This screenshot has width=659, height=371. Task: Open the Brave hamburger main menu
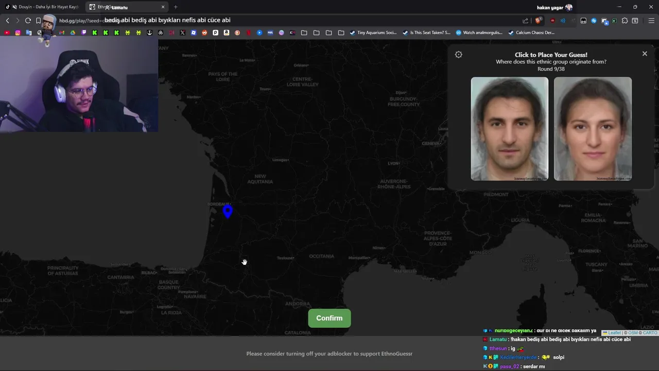tap(651, 21)
